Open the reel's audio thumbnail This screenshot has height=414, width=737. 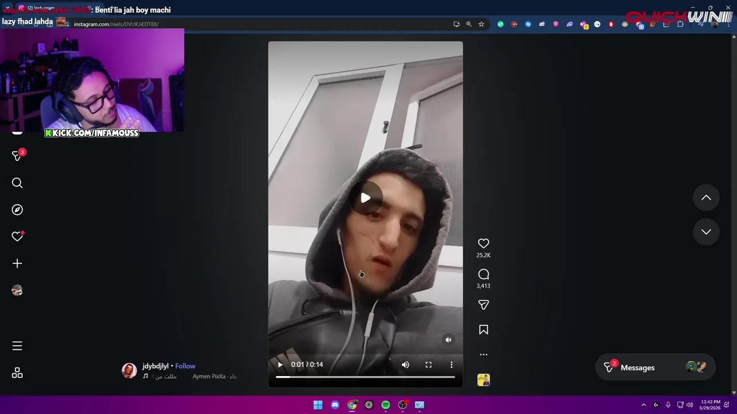click(484, 380)
